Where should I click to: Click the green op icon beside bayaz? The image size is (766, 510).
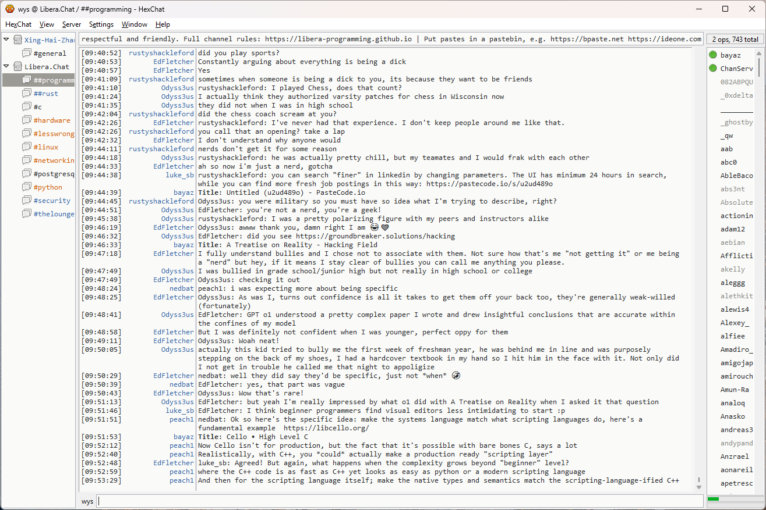pyautogui.click(x=713, y=55)
